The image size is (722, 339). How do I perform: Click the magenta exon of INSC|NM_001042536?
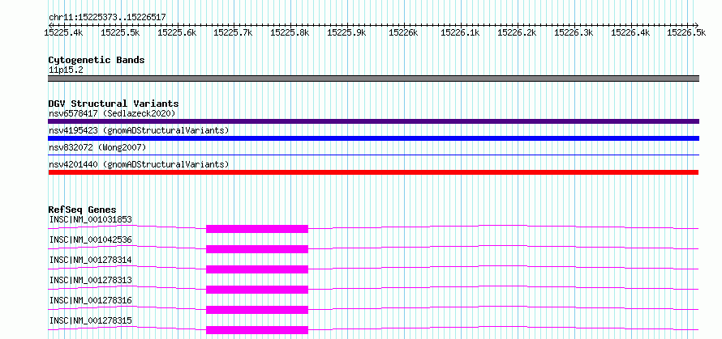pos(257,249)
